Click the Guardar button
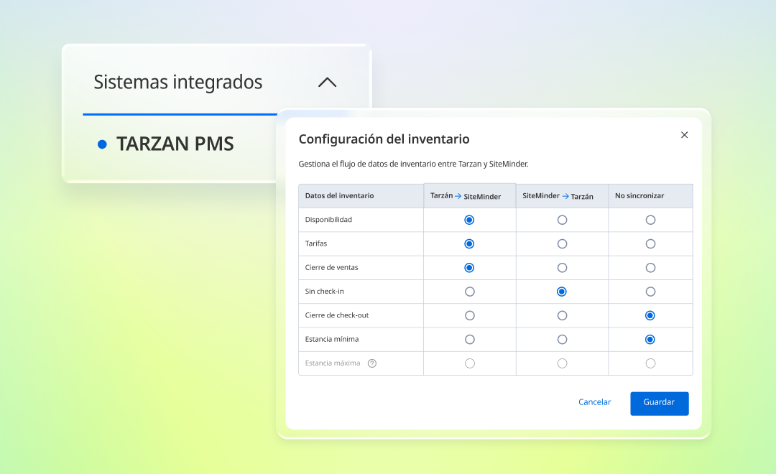776x474 pixels. [659, 403]
